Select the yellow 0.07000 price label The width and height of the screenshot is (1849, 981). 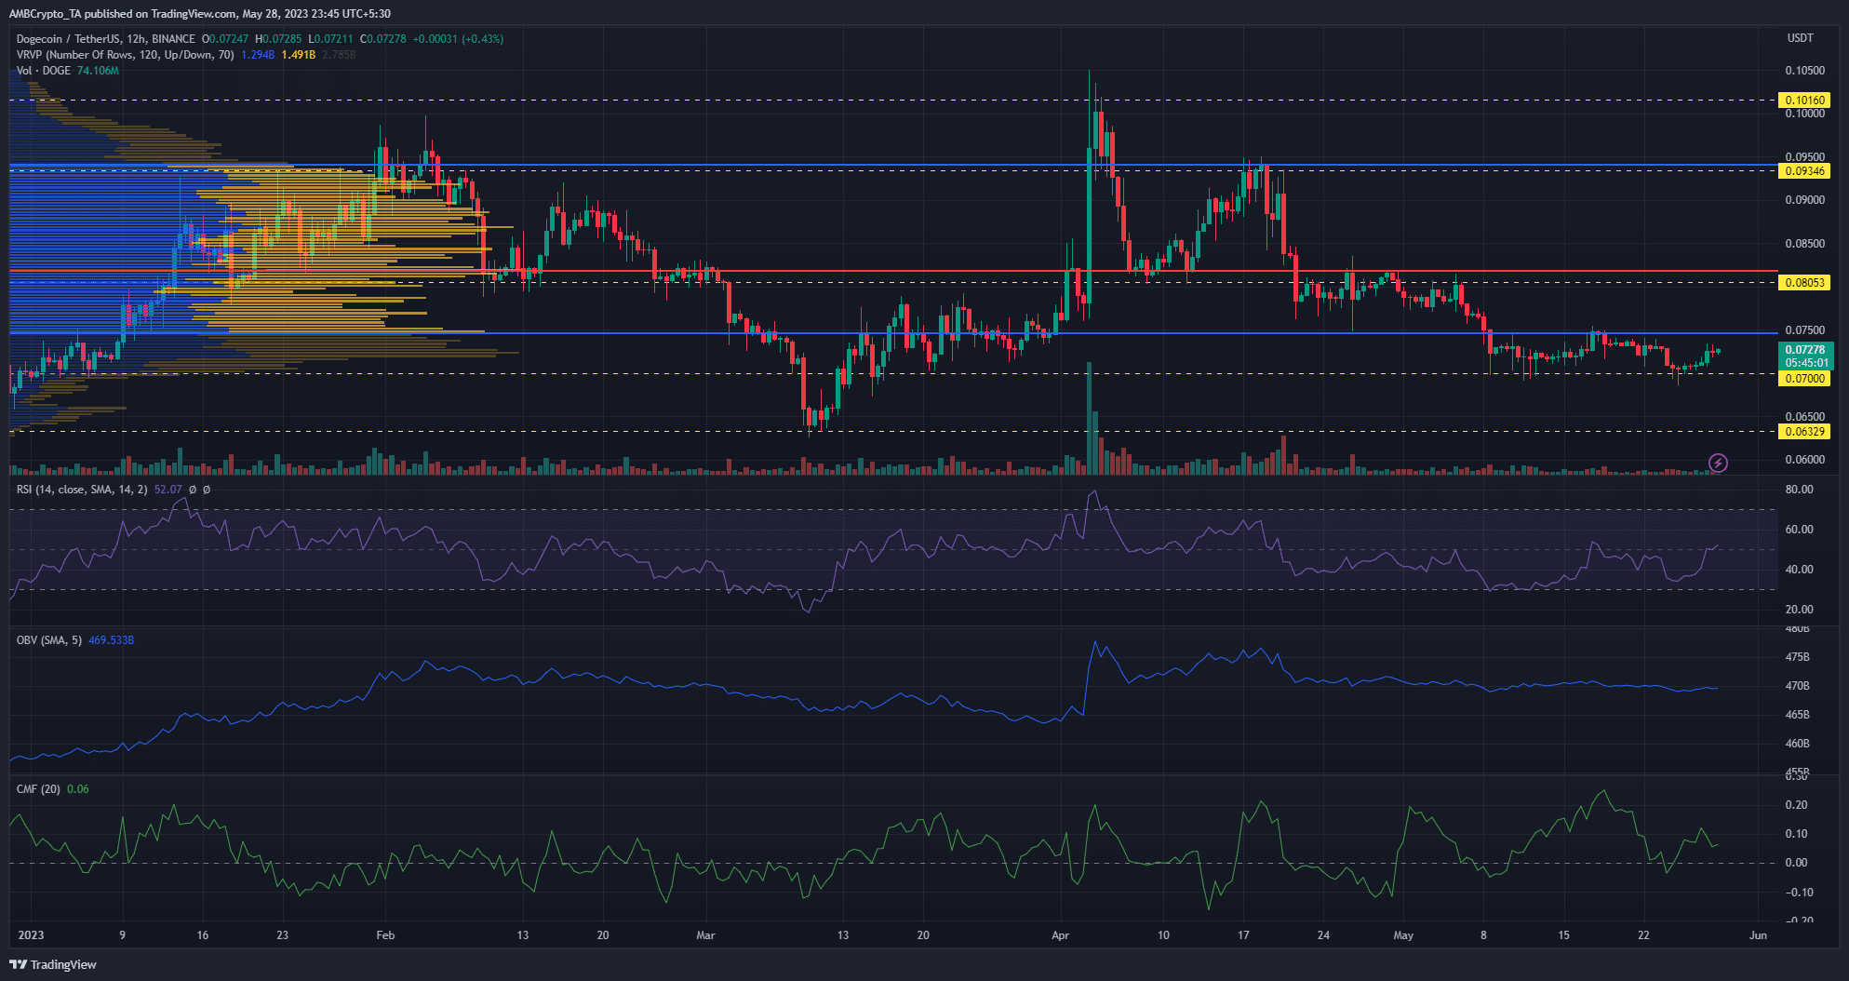(1803, 379)
